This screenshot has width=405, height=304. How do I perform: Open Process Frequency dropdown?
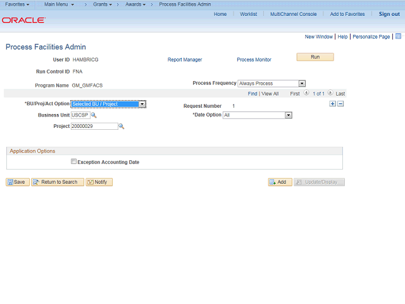[x=271, y=84]
